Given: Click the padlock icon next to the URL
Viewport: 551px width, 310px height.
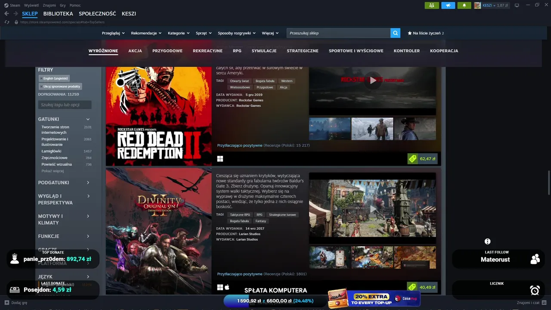Looking at the screenshot, I should (x=16, y=22).
